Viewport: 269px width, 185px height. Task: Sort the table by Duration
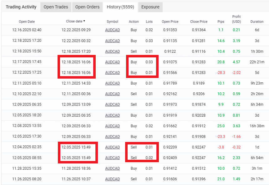[257, 22]
